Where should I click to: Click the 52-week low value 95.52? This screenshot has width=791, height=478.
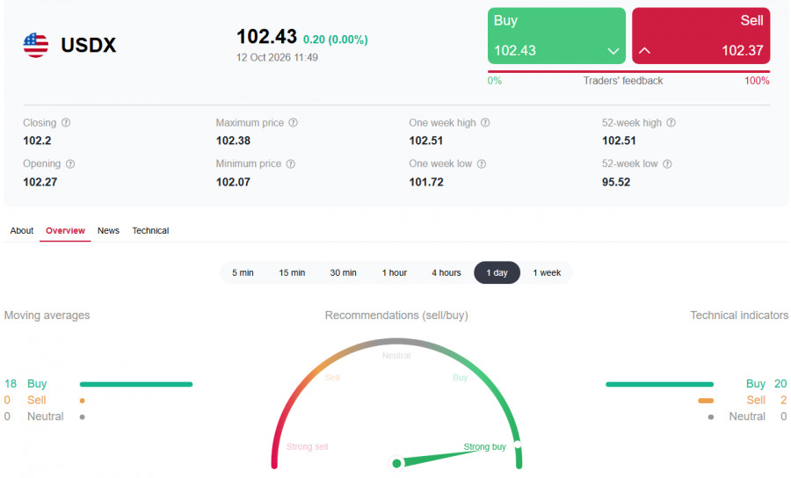[616, 182]
